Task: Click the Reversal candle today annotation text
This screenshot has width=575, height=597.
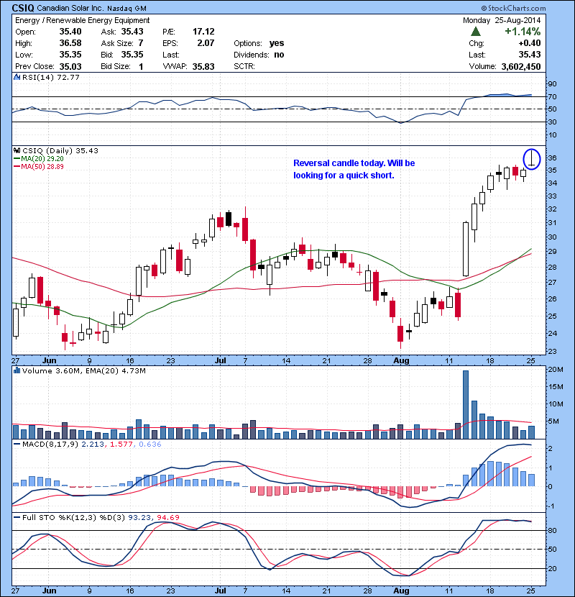Action: (354, 169)
